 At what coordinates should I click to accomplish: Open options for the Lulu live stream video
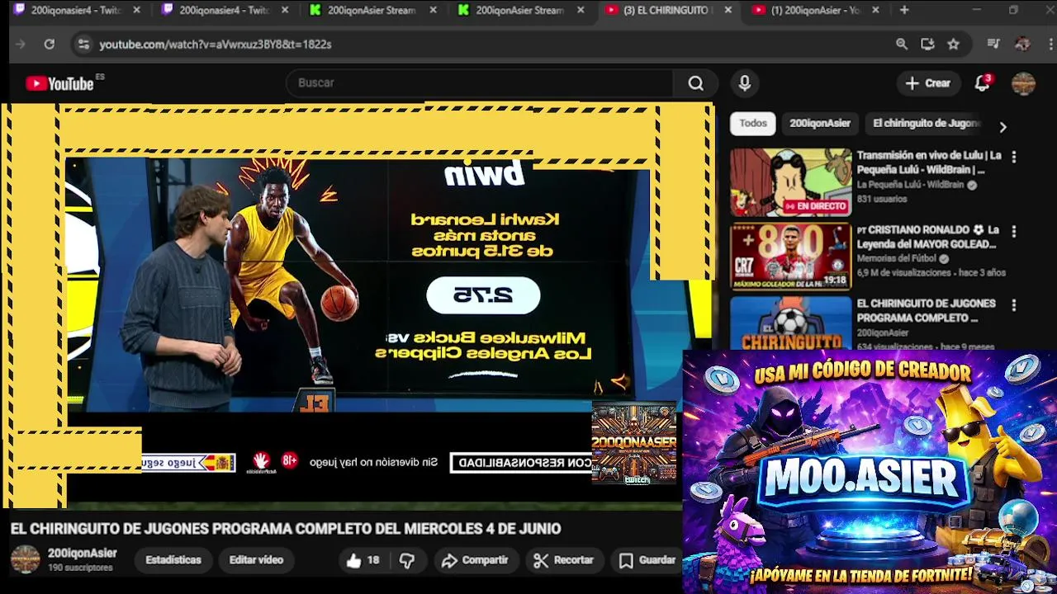click(x=1013, y=157)
